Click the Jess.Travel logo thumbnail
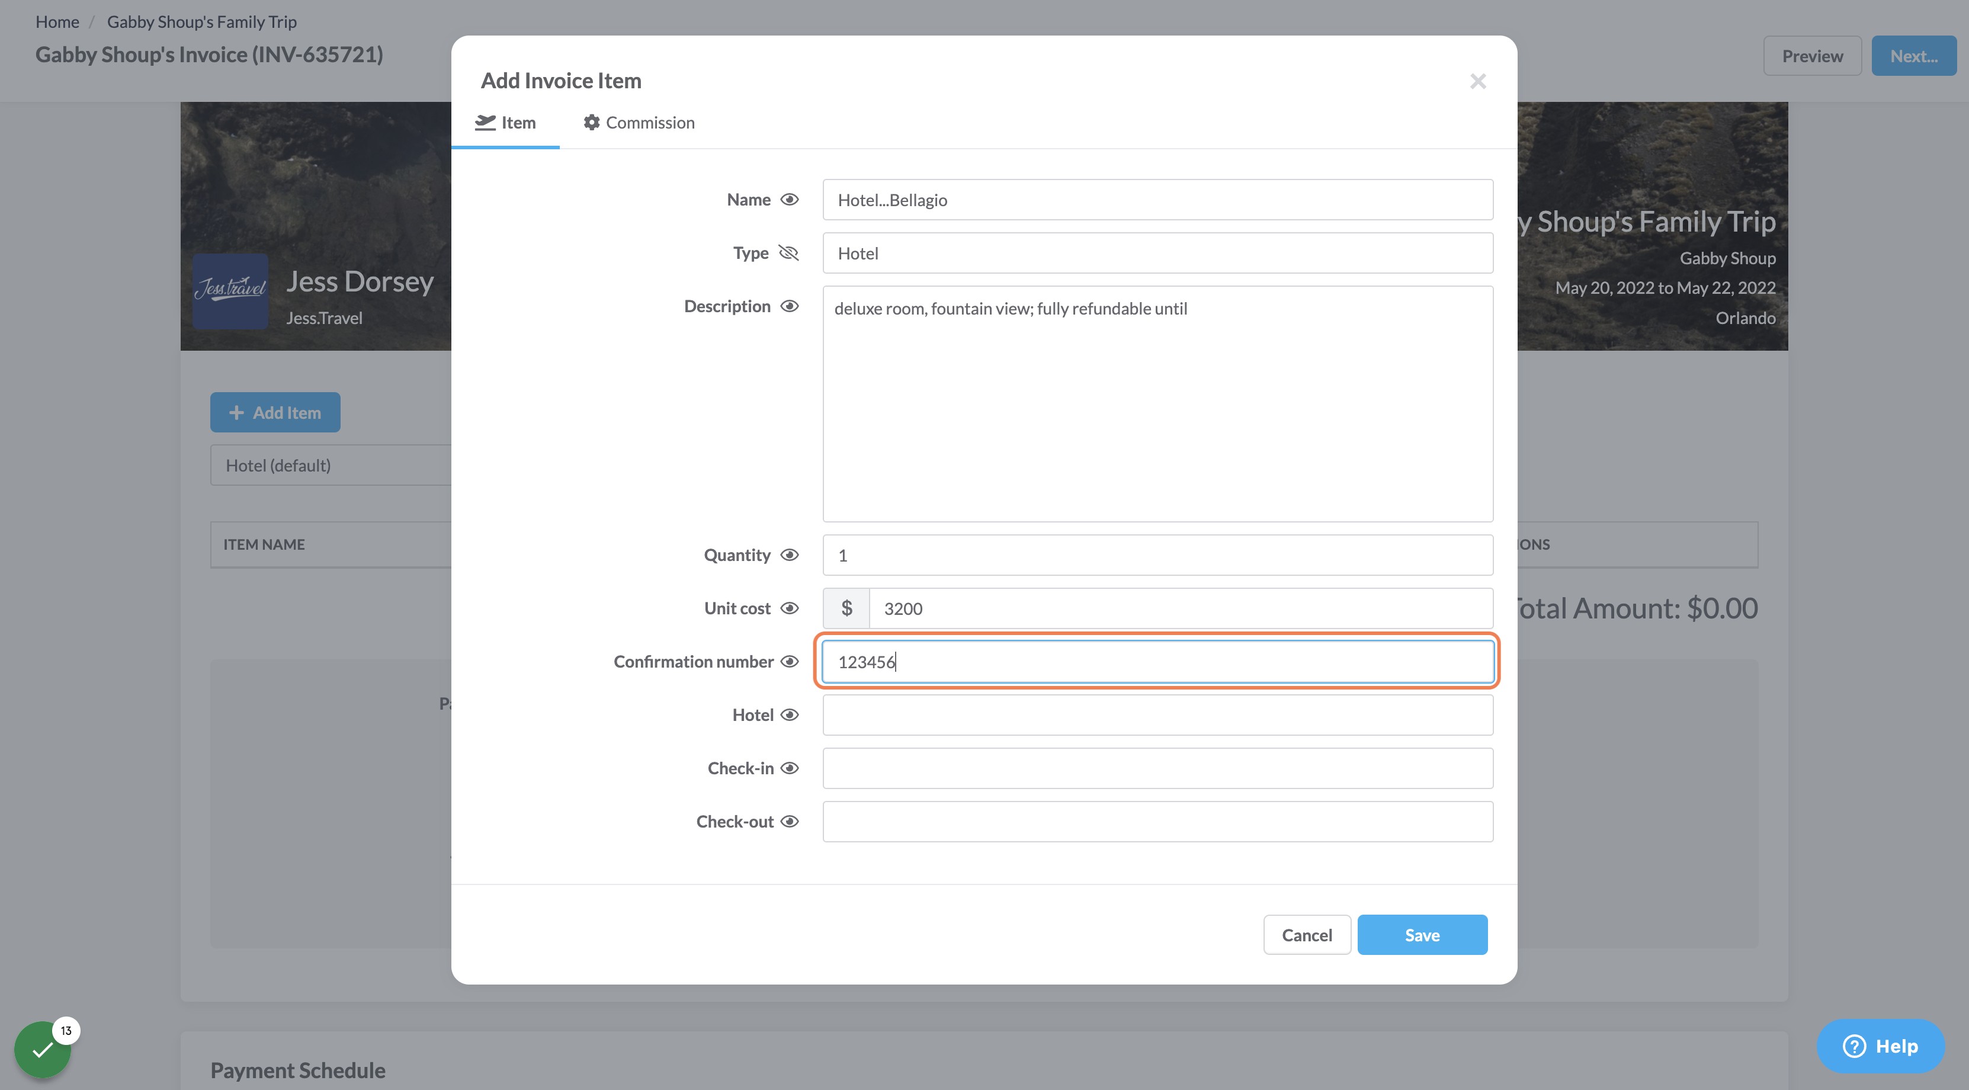 point(230,291)
